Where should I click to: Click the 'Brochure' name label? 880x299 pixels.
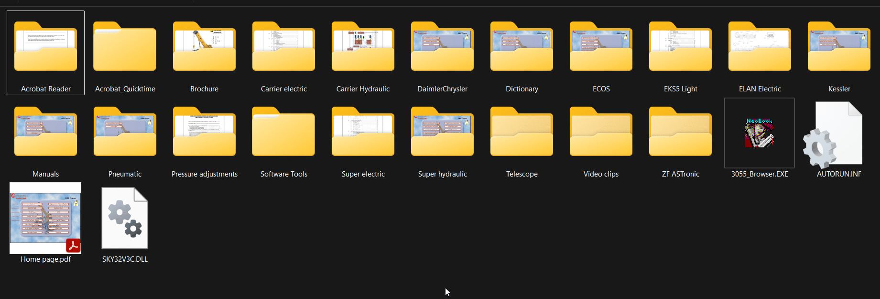205,89
